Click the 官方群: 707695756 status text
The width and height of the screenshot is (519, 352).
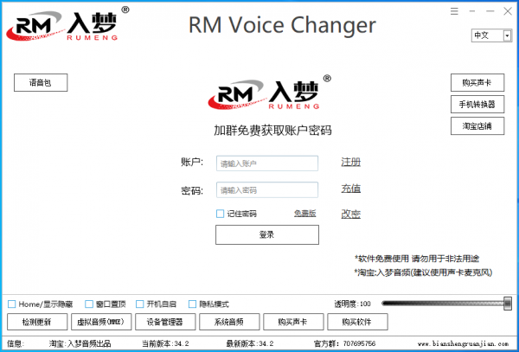pyautogui.click(x=344, y=343)
